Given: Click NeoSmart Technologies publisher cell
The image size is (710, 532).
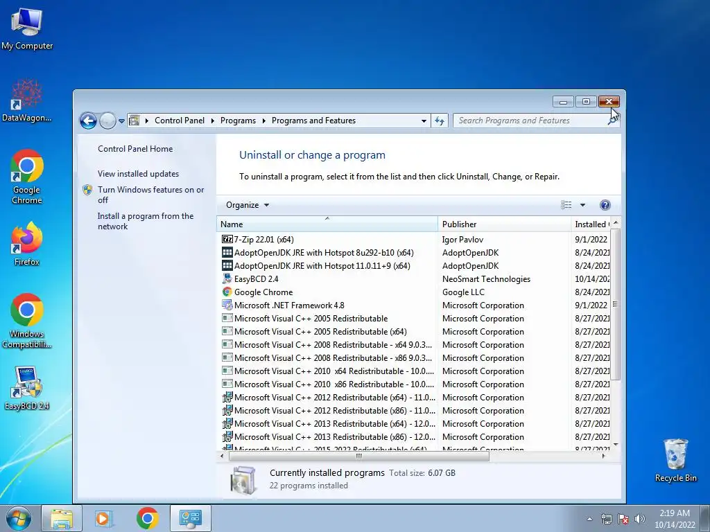Looking at the screenshot, I should 486,278.
